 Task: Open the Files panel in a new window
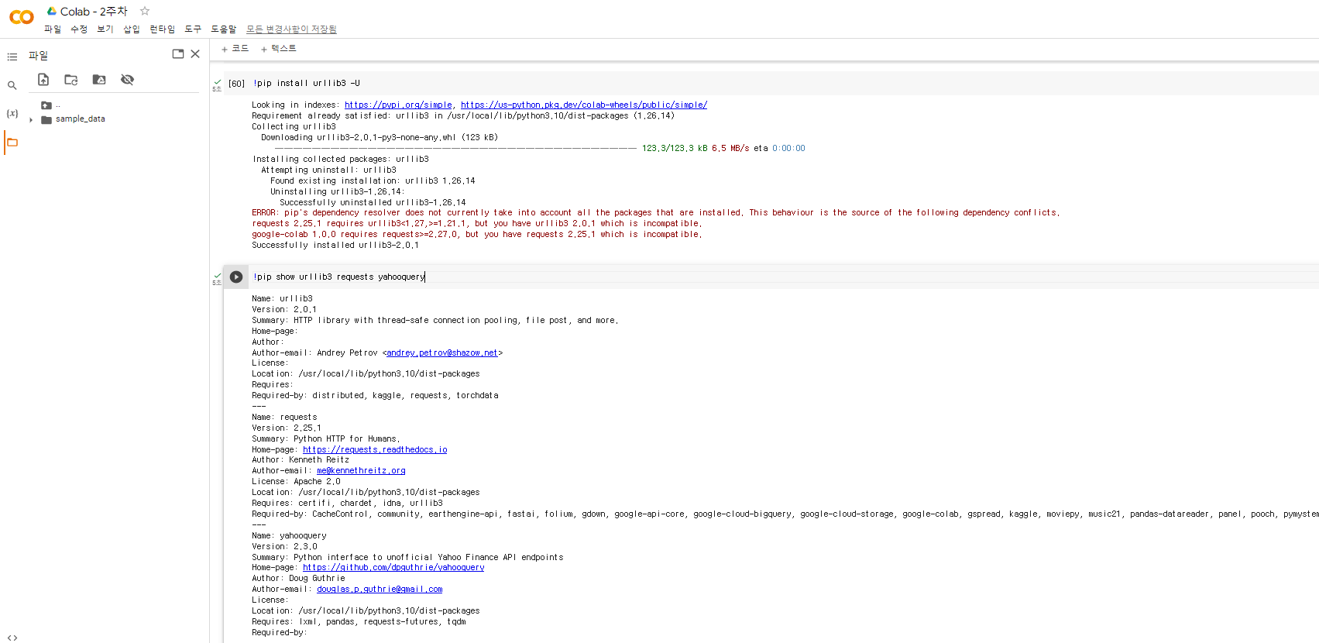click(178, 53)
